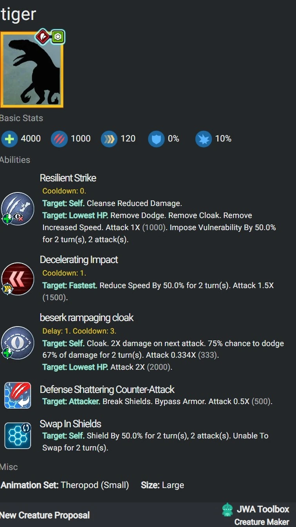Viewport: 296px width, 527px height.
Task: Click the critical chance star icon
Action: tap(203, 139)
